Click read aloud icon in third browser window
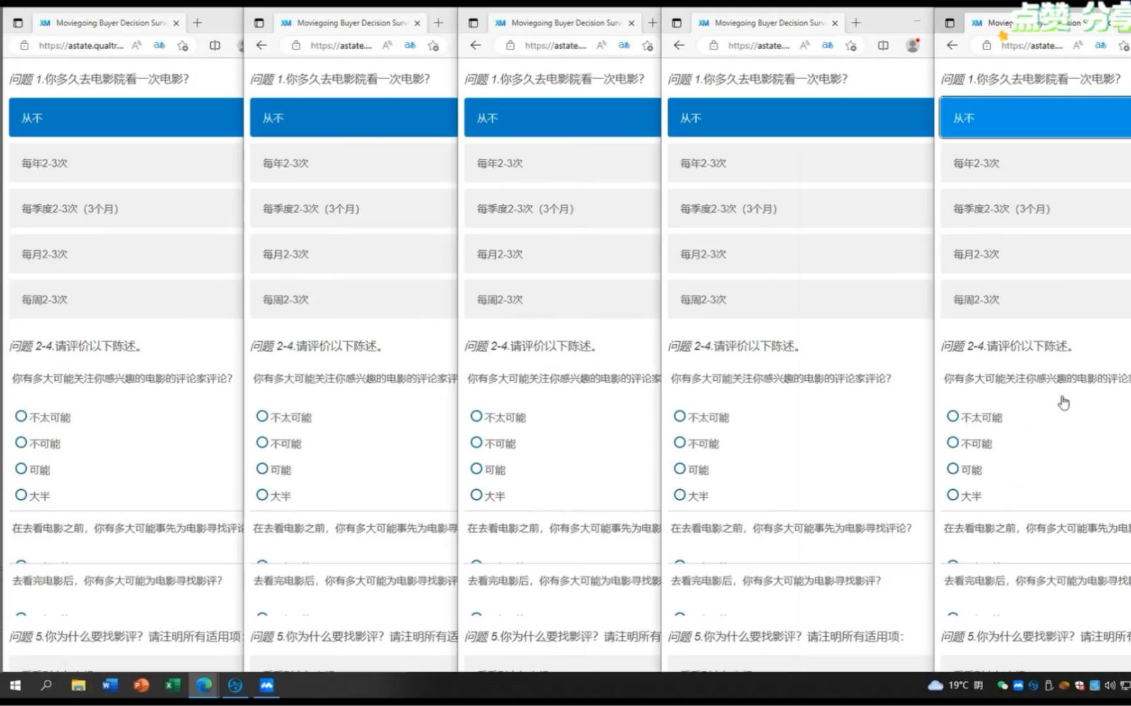The image size is (1131, 706). coord(601,45)
